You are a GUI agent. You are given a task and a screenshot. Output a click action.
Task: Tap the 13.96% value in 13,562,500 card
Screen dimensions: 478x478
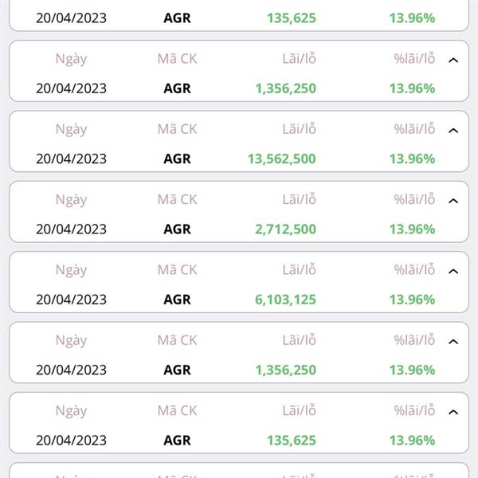(x=412, y=159)
